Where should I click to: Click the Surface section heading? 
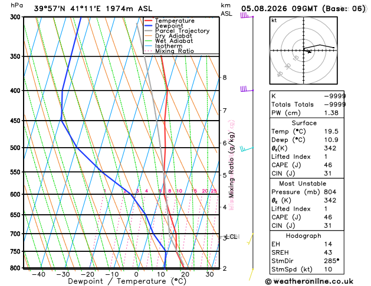click(304, 123)
